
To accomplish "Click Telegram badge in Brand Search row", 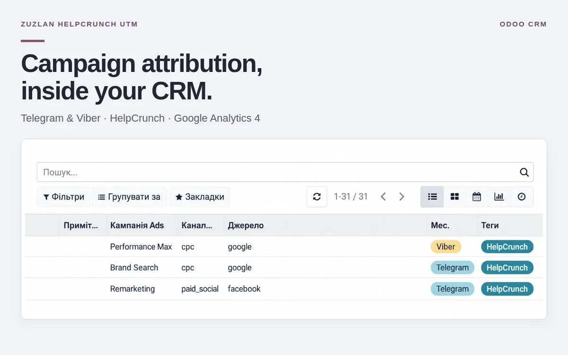I will click(453, 267).
